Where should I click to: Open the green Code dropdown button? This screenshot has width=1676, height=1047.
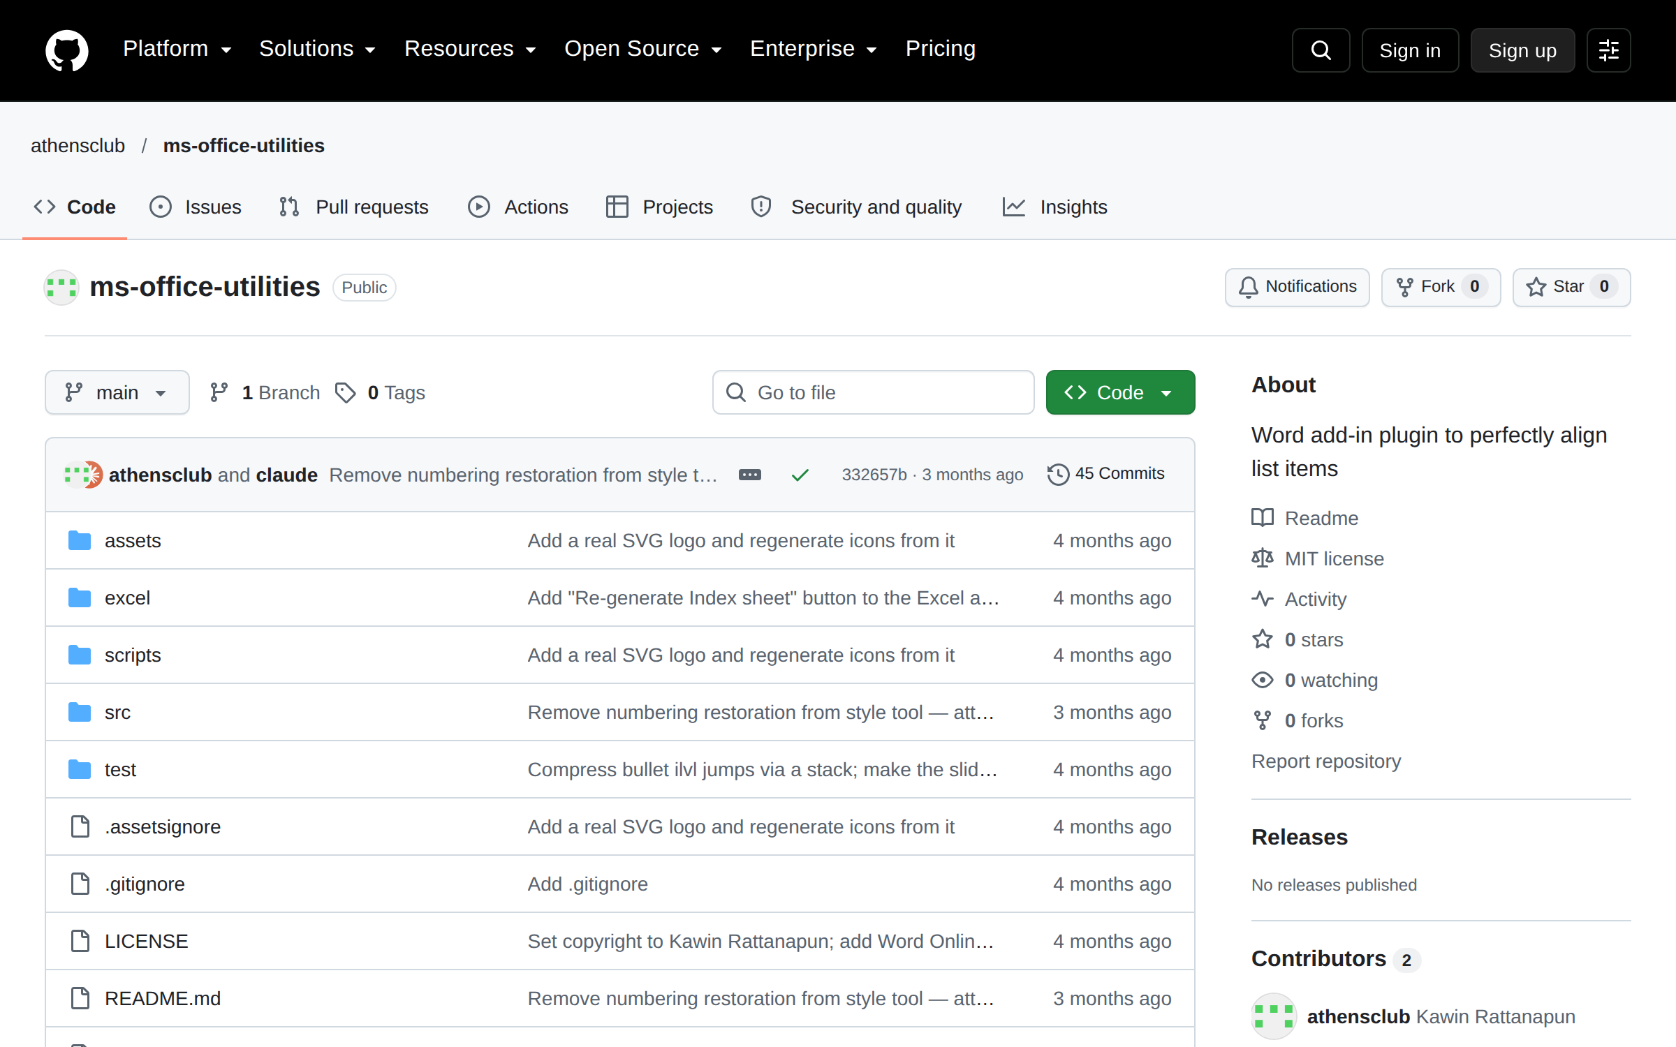pos(1120,392)
